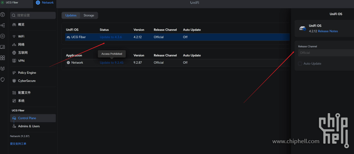Viewport: 354px width, 154px height.
Task: Click the UniFi OS column header
Action: [x=72, y=30]
